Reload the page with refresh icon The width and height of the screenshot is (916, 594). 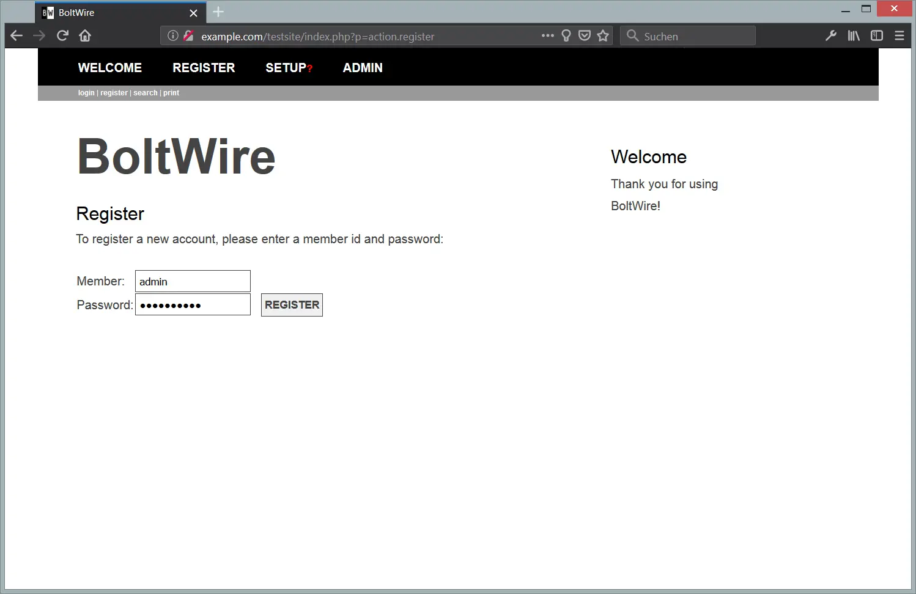click(x=62, y=35)
